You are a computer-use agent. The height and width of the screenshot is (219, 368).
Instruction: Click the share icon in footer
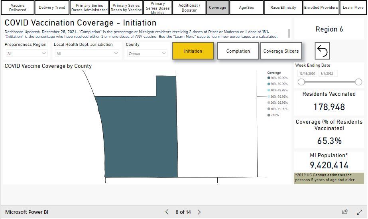[x=345, y=212]
